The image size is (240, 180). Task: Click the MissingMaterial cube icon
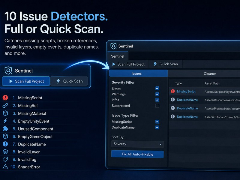[x=5, y=113]
